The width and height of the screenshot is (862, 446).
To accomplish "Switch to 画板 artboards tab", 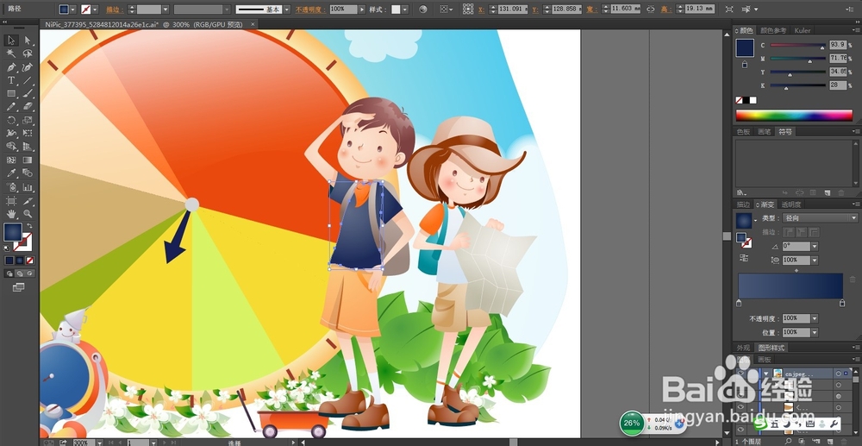I will (764, 360).
